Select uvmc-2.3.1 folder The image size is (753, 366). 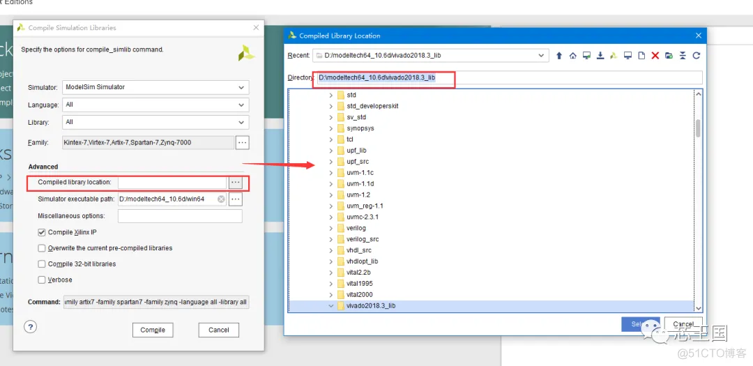363,217
